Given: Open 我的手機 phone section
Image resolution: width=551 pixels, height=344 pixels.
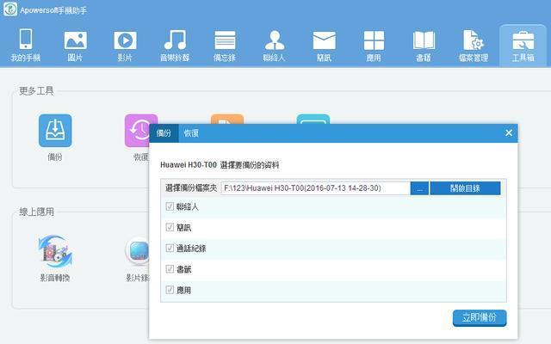Looking at the screenshot, I should [x=25, y=45].
